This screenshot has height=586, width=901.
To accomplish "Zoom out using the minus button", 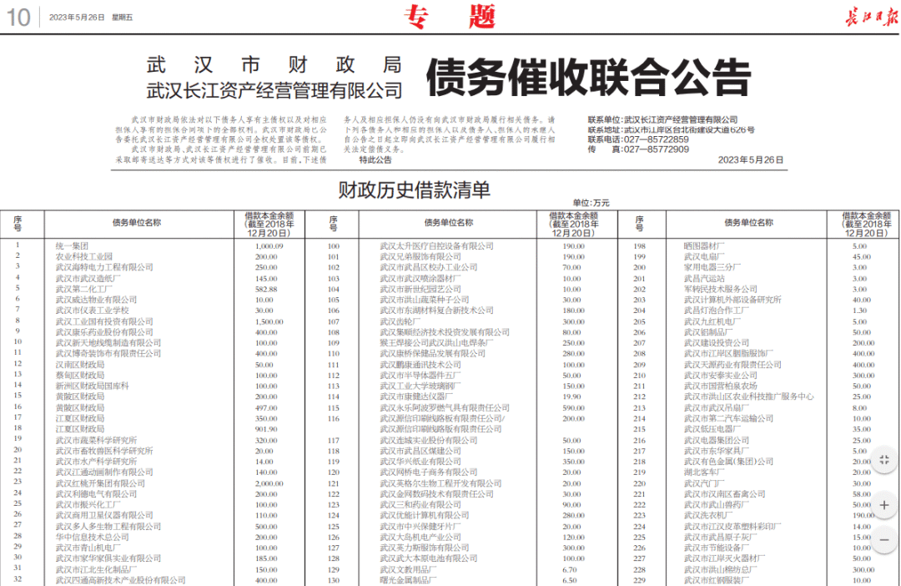I will pos(885,540).
